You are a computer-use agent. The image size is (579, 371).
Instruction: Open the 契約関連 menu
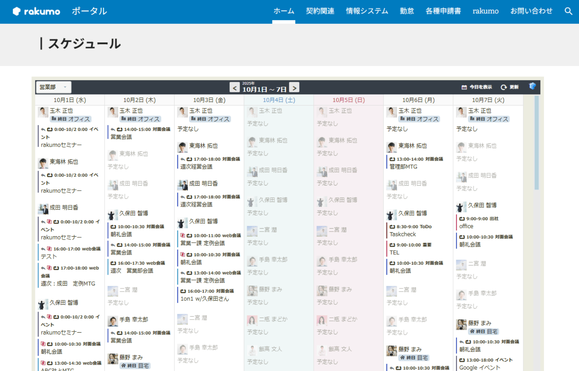320,11
